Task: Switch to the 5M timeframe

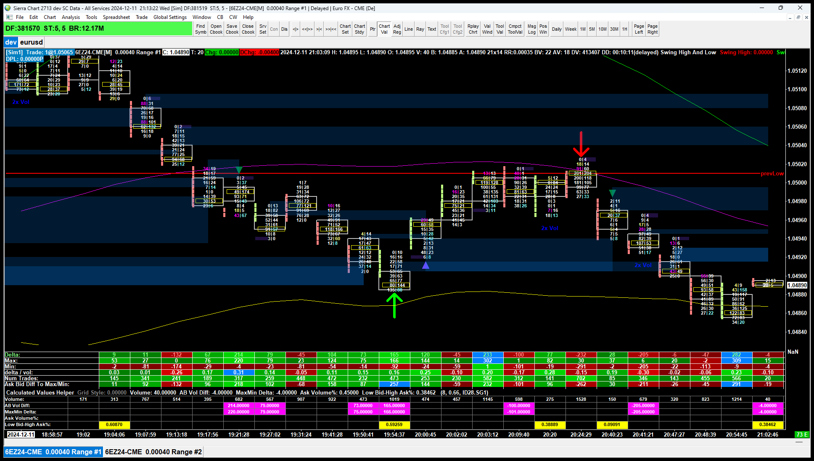Action: tap(592, 29)
